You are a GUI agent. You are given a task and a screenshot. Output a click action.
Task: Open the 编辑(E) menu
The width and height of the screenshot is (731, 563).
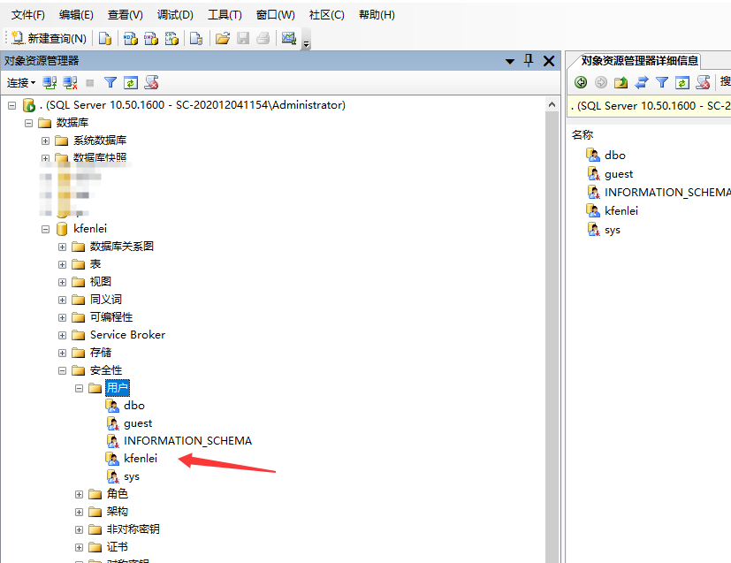[x=76, y=15]
